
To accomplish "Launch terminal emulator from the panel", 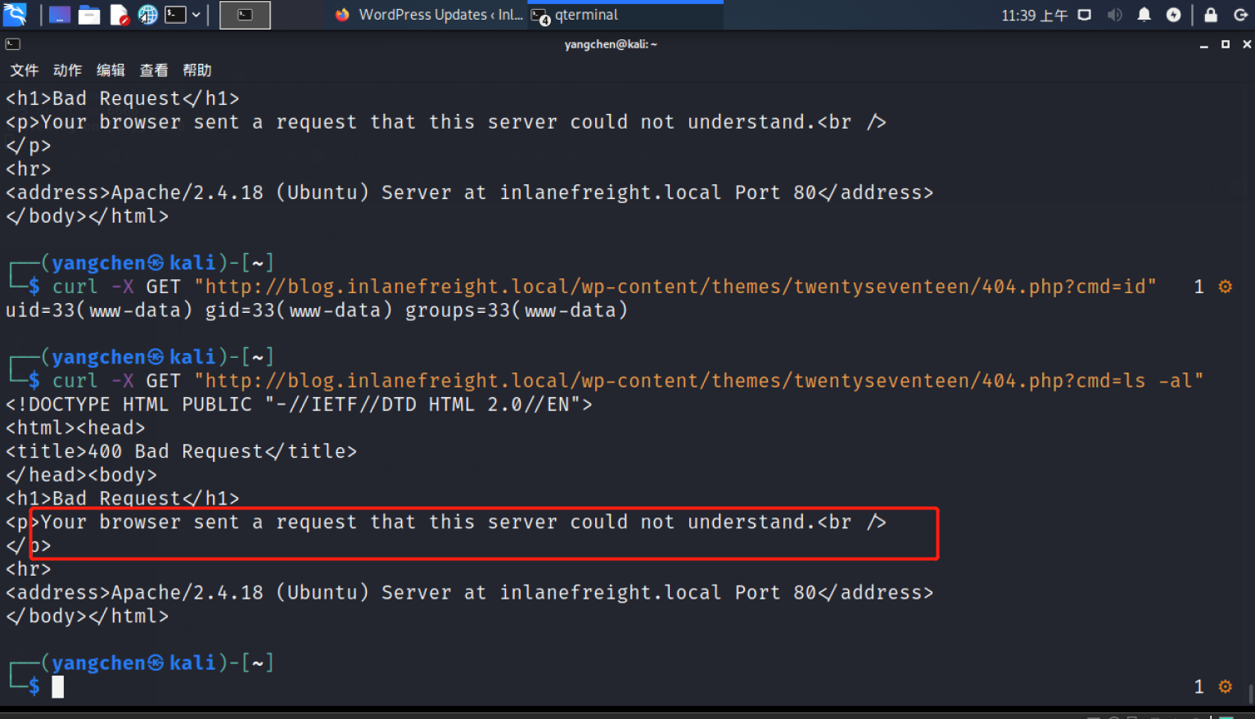I will pyautogui.click(x=175, y=15).
